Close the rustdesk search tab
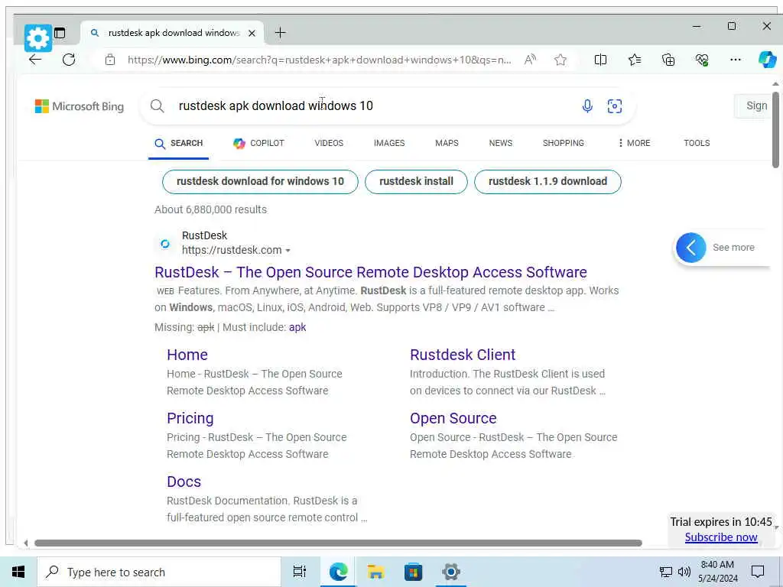 252,33
